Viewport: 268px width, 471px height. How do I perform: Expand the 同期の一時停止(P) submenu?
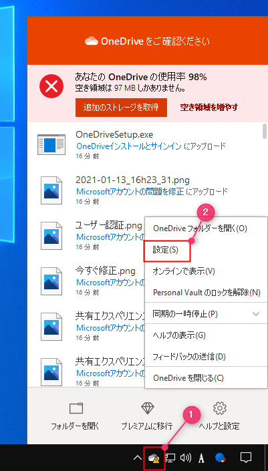[x=206, y=314]
